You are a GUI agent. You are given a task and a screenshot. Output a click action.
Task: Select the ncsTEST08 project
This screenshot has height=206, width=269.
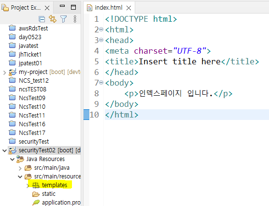click(x=32, y=89)
